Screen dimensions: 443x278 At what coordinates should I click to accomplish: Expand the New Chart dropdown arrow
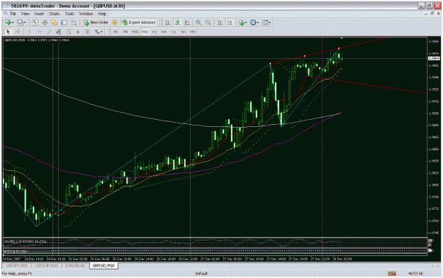tap(13, 23)
